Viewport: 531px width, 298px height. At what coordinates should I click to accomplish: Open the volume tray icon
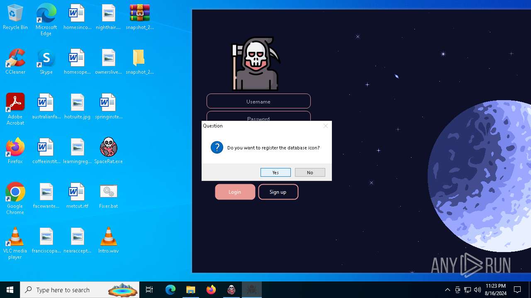pyautogui.click(x=477, y=290)
